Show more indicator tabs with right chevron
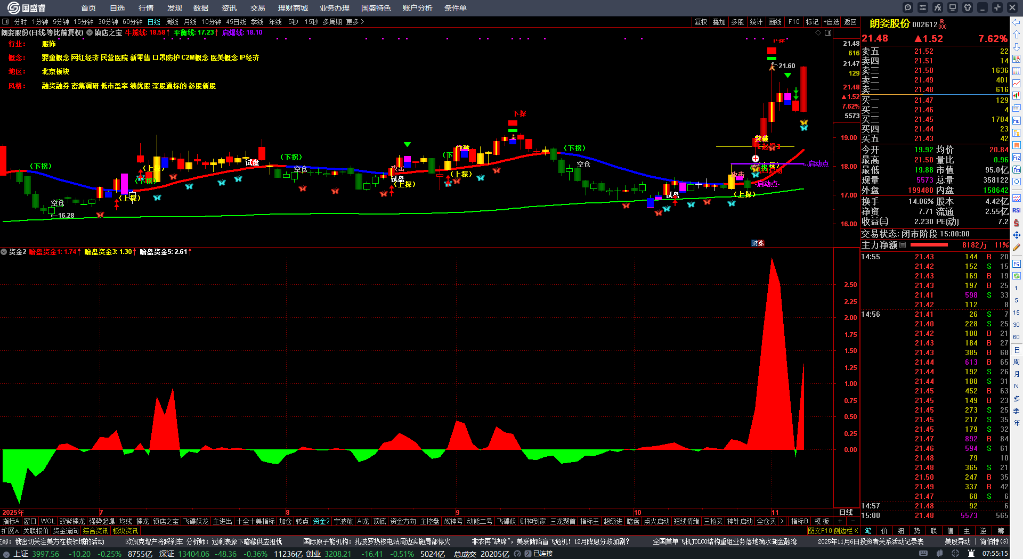 tap(782, 521)
